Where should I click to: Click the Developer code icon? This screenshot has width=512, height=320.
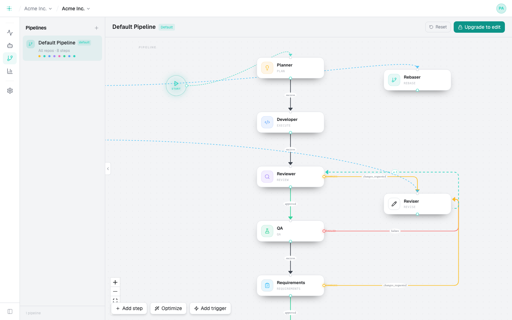(267, 122)
